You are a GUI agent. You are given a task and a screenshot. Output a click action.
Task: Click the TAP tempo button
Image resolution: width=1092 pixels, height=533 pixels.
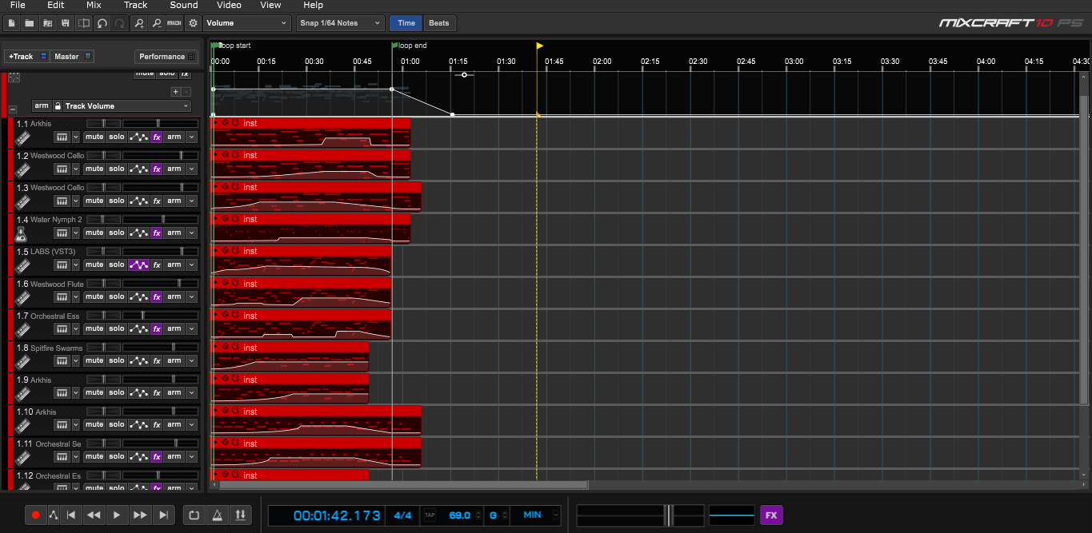430,515
